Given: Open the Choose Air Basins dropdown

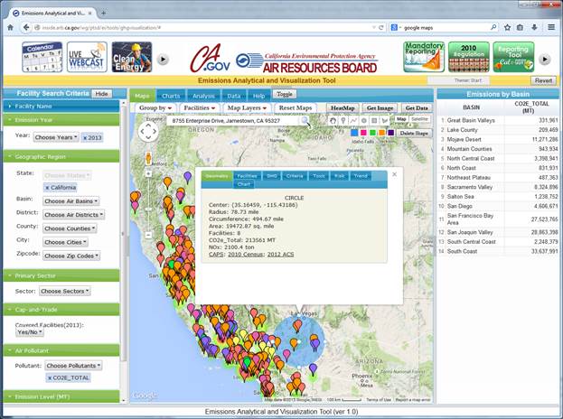Looking at the screenshot, I should click(71, 200).
